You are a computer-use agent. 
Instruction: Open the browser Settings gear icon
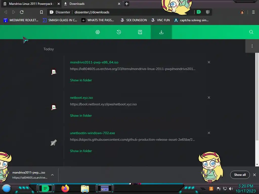click(x=98, y=32)
